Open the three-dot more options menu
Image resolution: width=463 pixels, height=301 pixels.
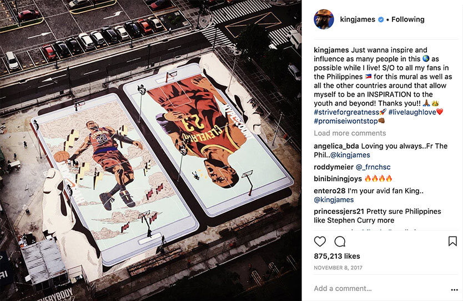455,290
